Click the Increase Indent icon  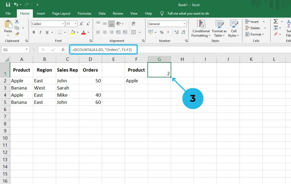tap(125, 32)
